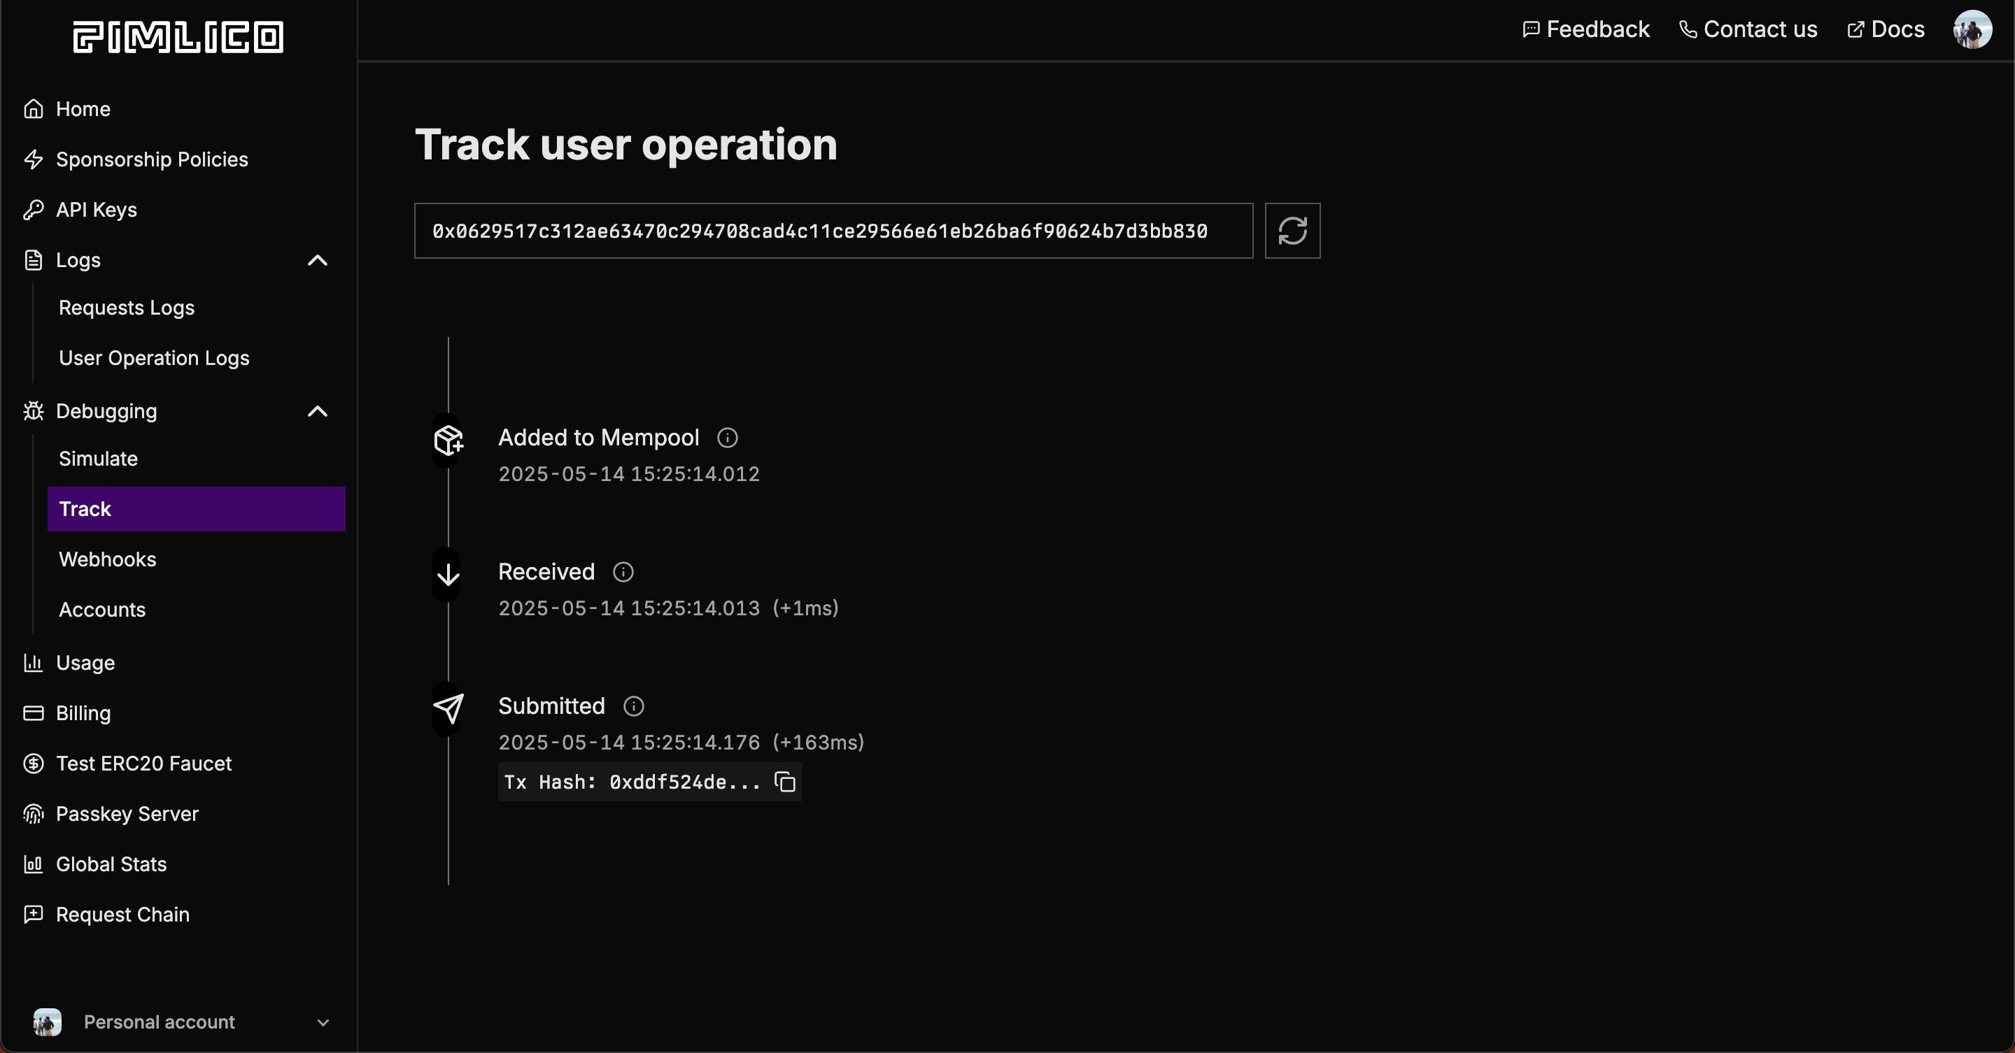This screenshot has width=2015, height=1053.
Task: Click info icon next to Received
Action: [x=623, y=572]
